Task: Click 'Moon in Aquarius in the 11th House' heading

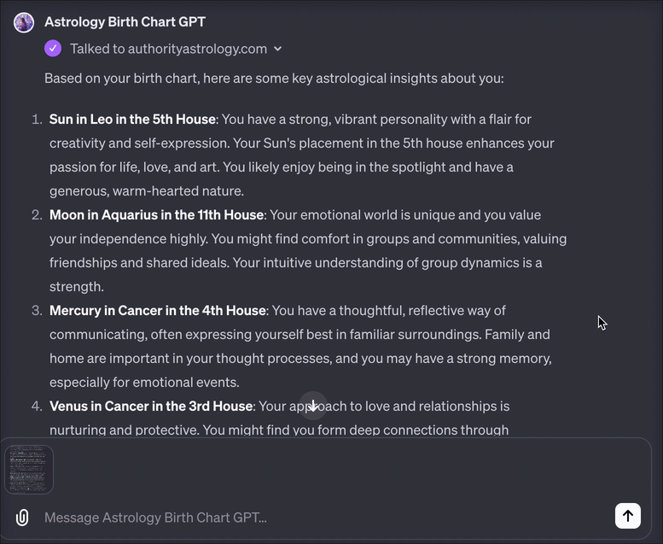Action: [x=156, y=215]
